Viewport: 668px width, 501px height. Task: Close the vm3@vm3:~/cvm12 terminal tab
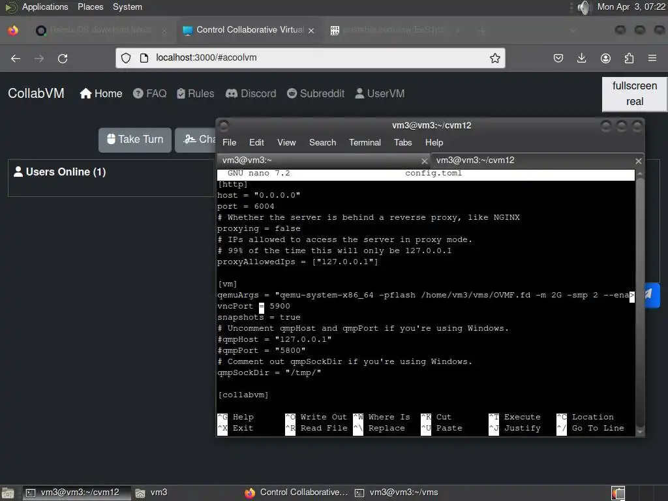pos(638,161)
